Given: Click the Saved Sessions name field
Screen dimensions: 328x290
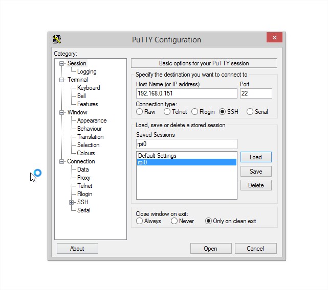Looking at the screenshot, I should (187, 144).
